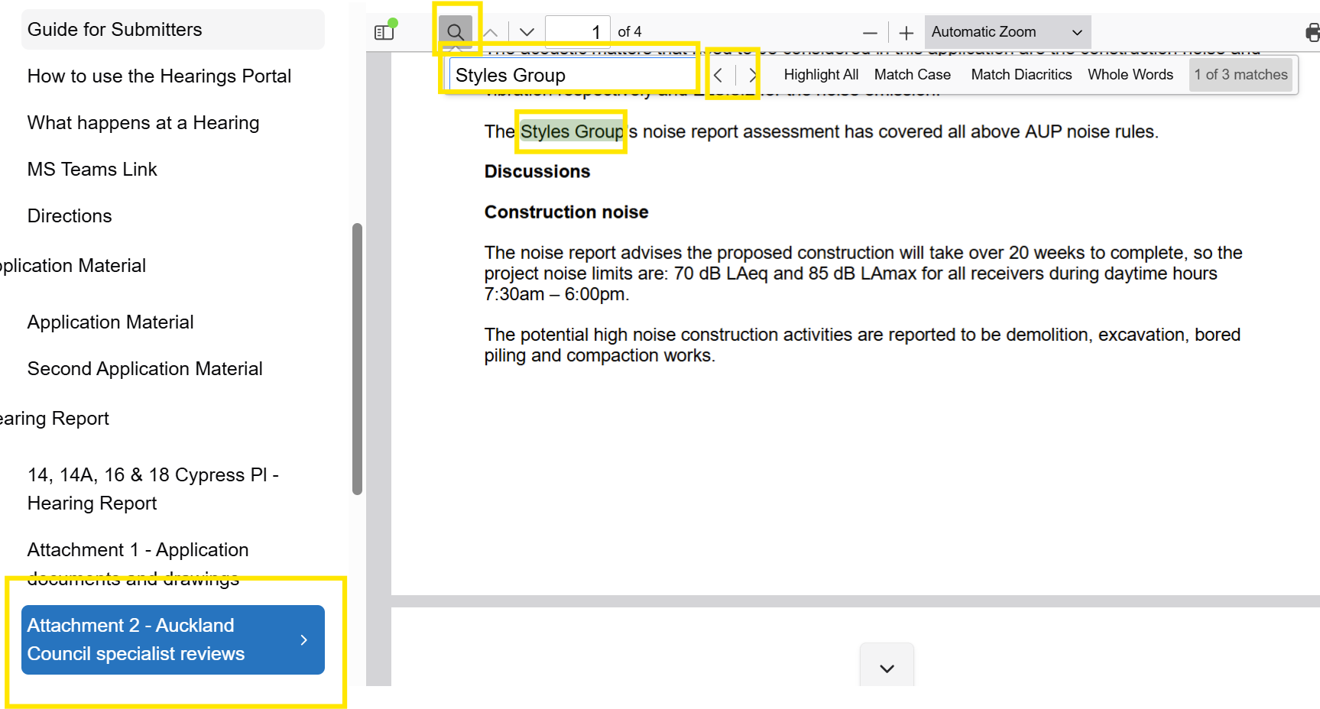The image size is (1320, 709).
Task: Go to the next page
Action: coord(526,32)
